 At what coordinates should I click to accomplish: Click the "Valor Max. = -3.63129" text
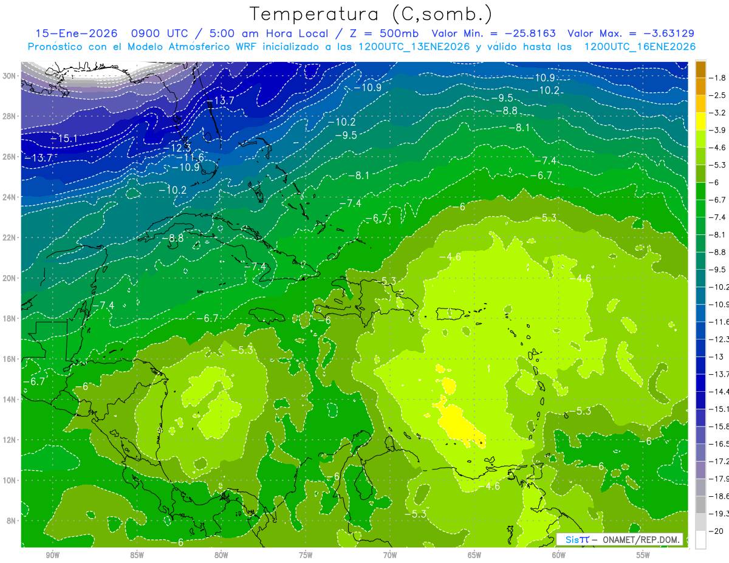(631, 33)
